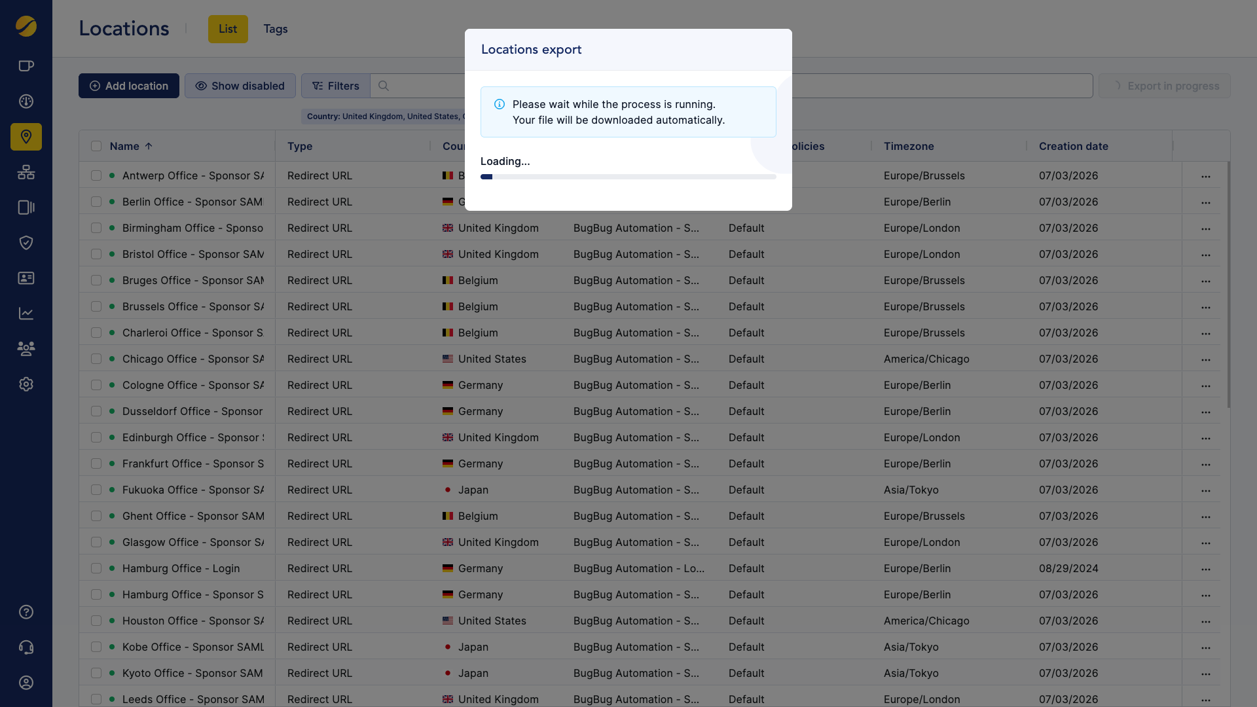The height and width of the screenshot is (707, 1257).
Task: Switch to the Tags tab
Action: tap(276, 29)
